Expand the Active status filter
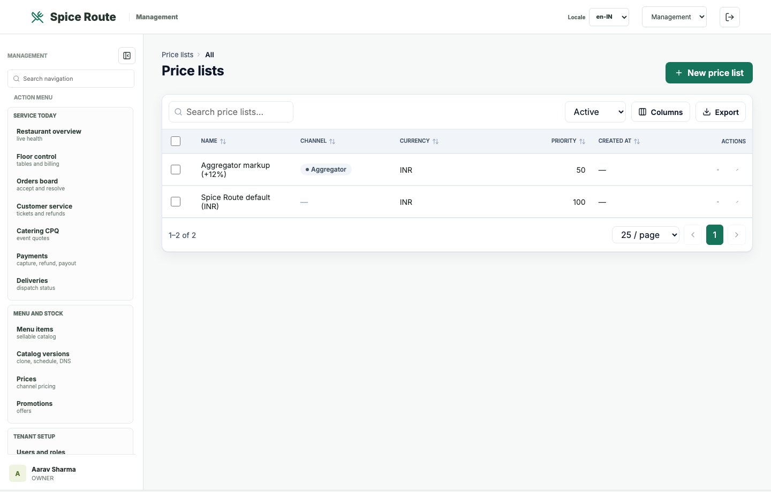Viewport: 771px width, 492px height. point(595,112)
